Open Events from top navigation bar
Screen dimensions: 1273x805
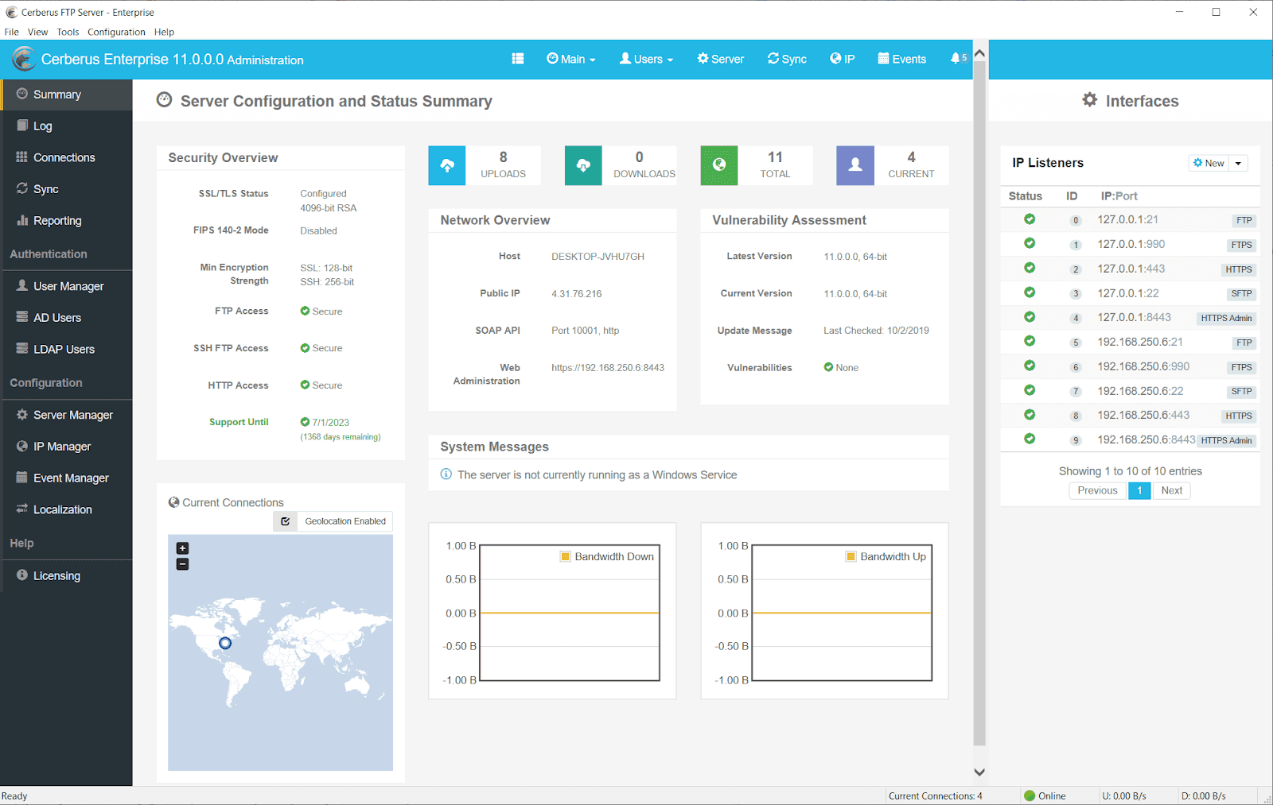pyautogui.click(x=902, y=59)
